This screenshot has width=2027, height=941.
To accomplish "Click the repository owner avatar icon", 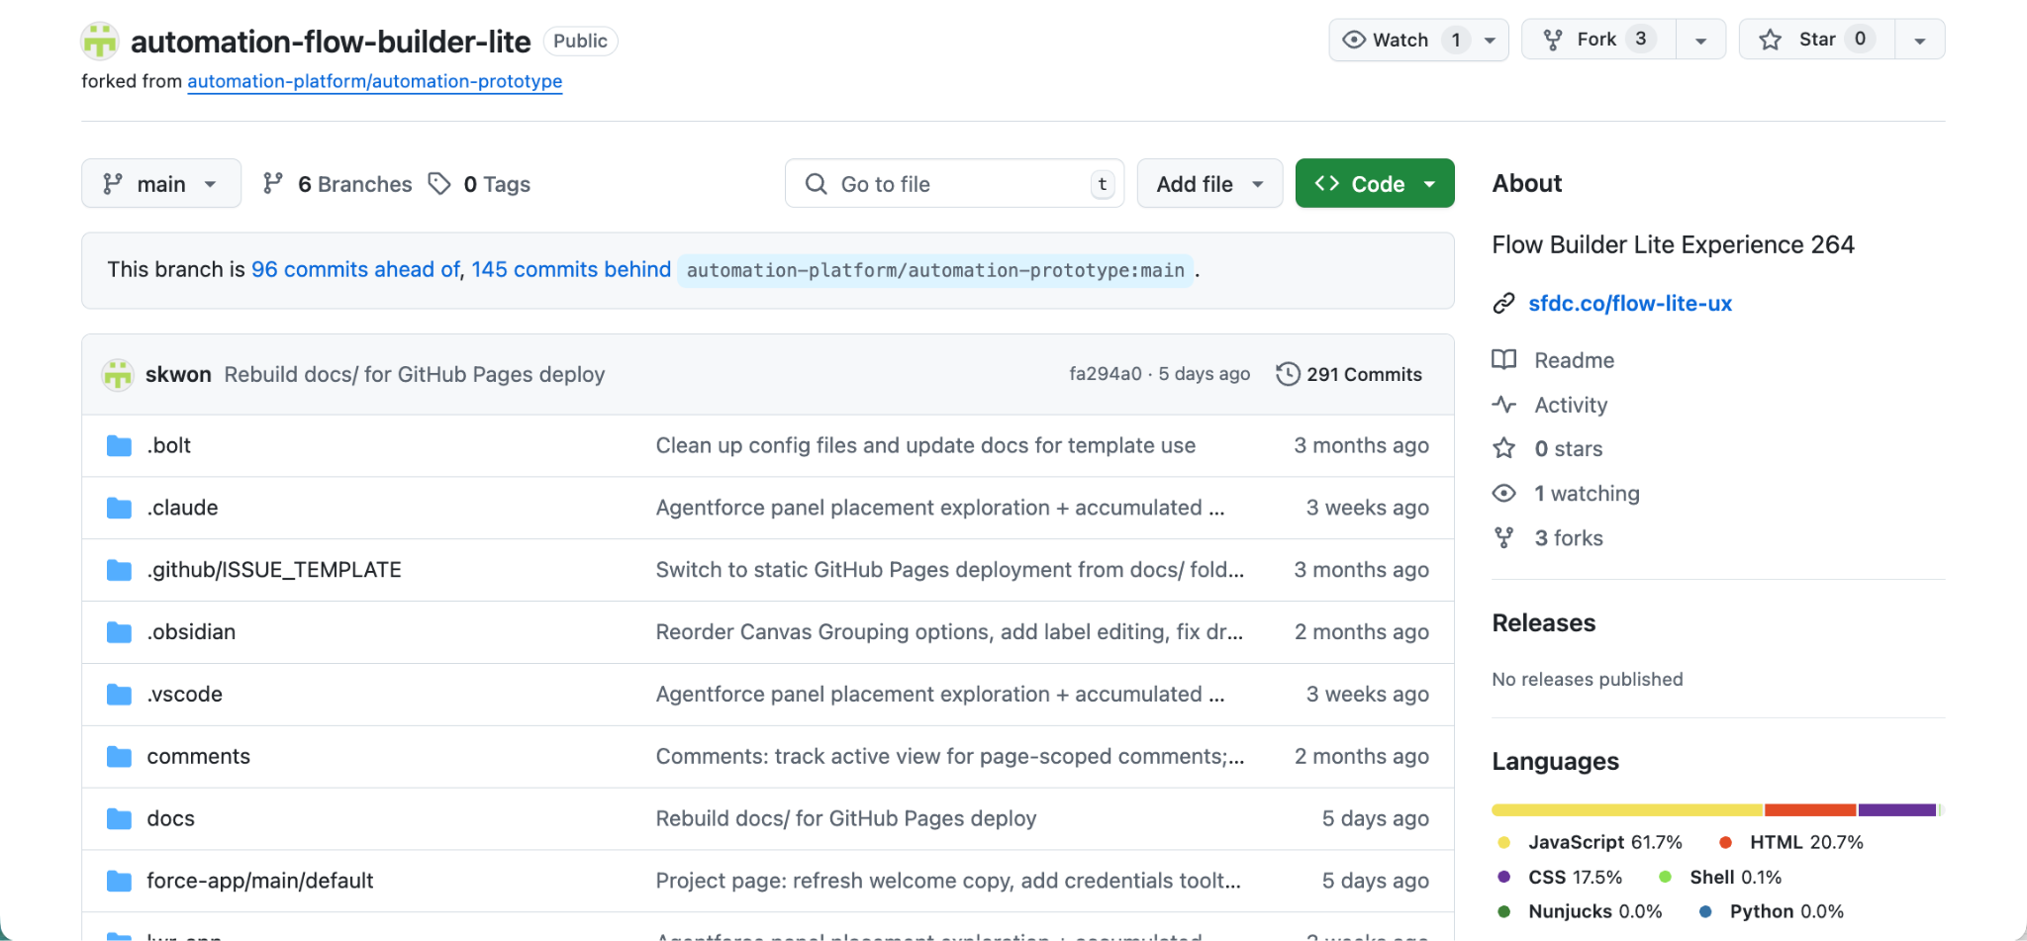I will point(100,41).
